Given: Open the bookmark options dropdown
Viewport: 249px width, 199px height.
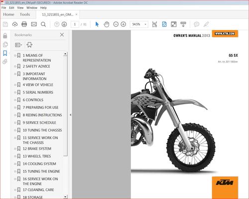Looking at the screenshot, I should (x=18, y=45).
